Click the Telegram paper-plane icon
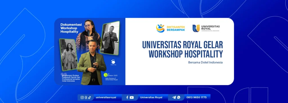This screenshot has height=103, width=288. pyautogui.click(x=174, y=97)
